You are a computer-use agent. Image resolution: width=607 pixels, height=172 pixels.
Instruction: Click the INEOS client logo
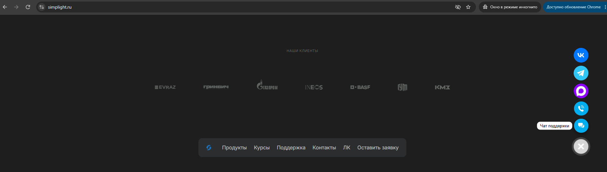[314, 87]
